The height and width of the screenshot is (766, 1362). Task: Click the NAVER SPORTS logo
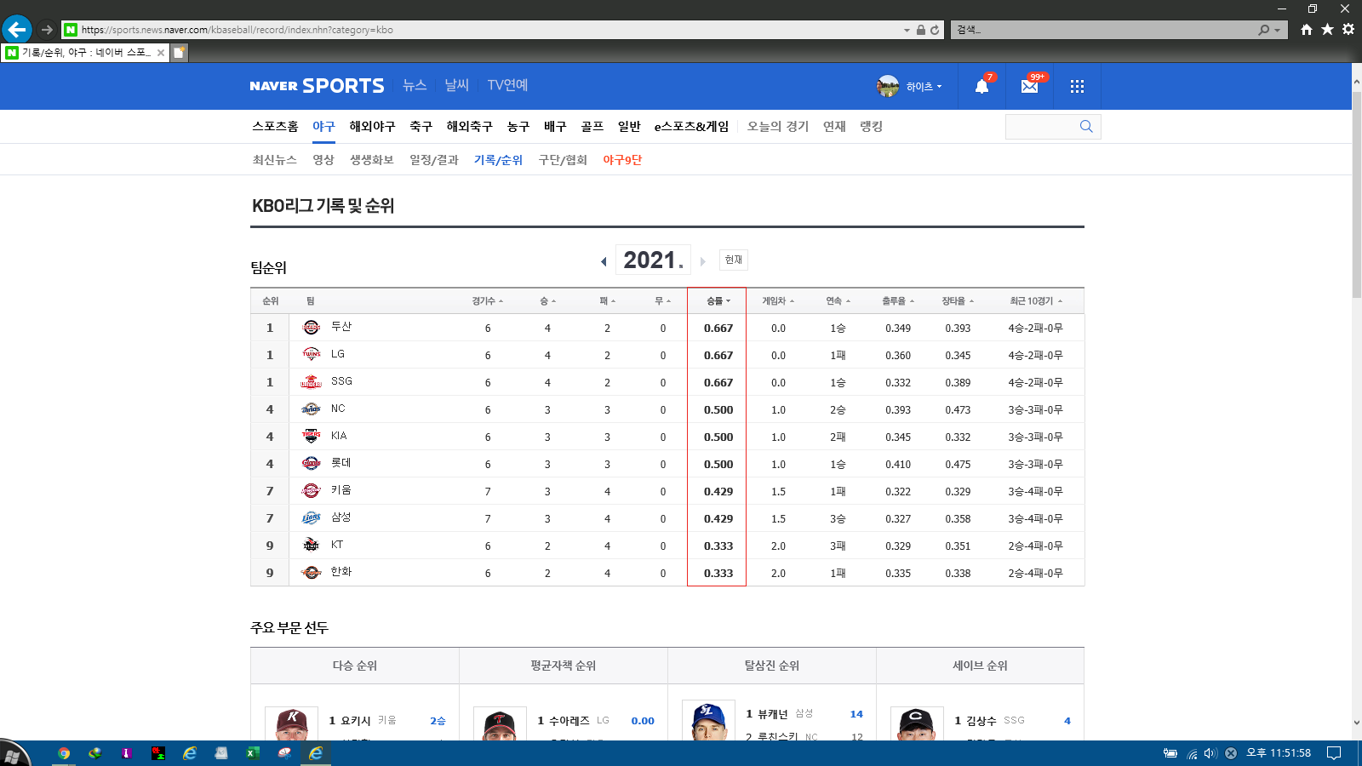pos(317,86)
